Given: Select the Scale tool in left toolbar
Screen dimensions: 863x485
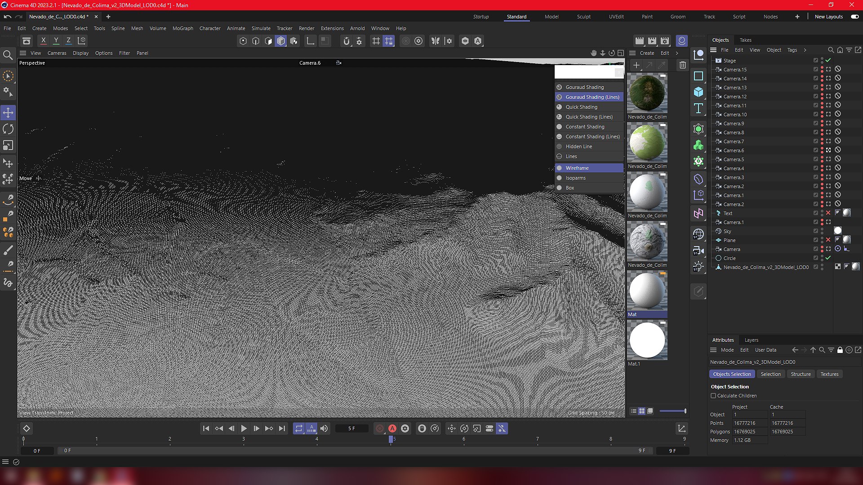Looking at the screenshot, I should tap(8, 145).
